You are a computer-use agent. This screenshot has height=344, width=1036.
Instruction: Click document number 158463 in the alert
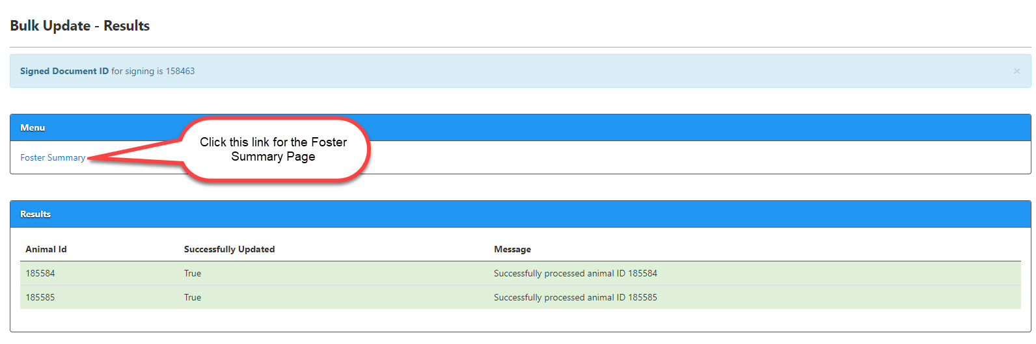(x=180, y=71)
